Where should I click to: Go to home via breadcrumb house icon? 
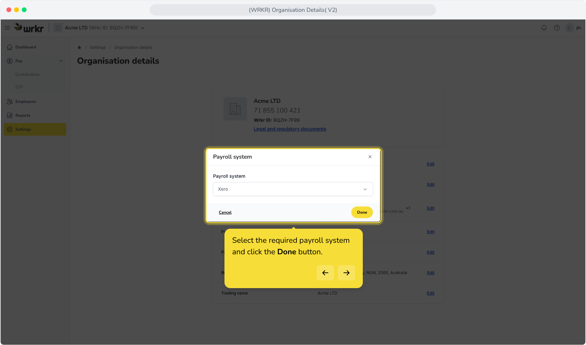(x=79, y=48)
